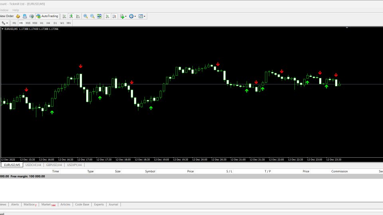Open the Help menu
This screenshot has height=215, width=383.
[16, 10]
